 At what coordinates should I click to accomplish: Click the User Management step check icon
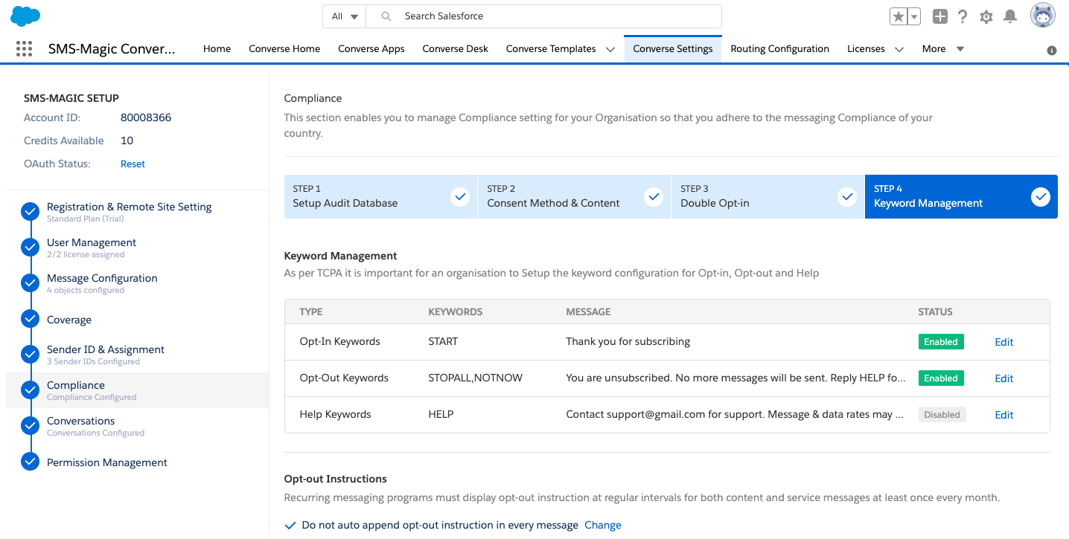(30, 248)
